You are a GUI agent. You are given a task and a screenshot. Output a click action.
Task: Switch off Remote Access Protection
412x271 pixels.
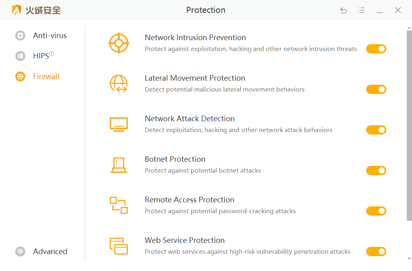pyautogui.click(x=376, y=211)
